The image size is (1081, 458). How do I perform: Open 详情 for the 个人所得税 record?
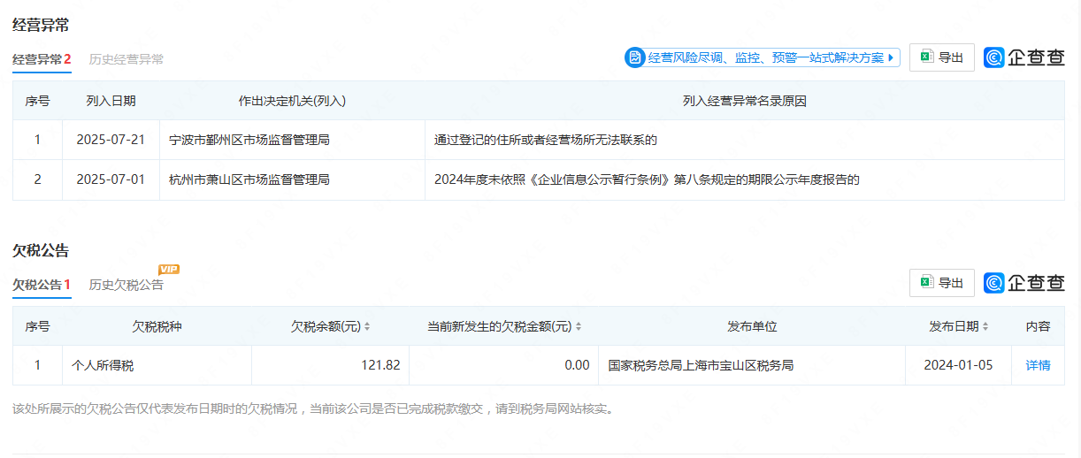click(x=1039, y=365)
